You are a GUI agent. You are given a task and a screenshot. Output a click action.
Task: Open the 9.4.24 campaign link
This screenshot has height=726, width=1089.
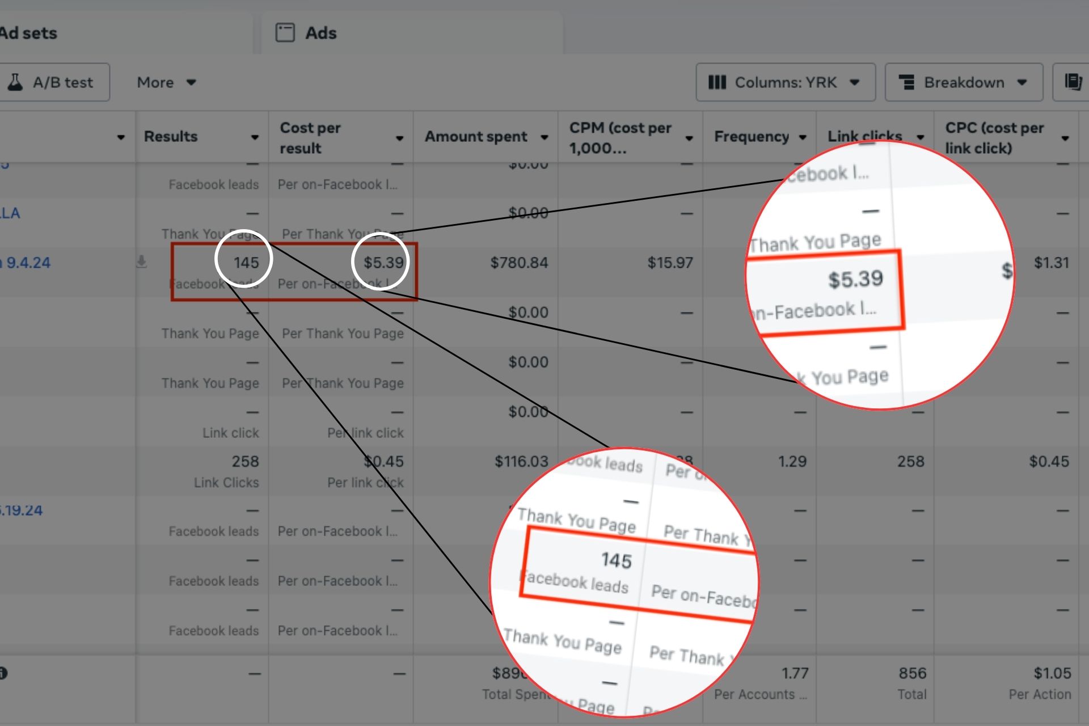pyautogui.click(x=27, y=263)
